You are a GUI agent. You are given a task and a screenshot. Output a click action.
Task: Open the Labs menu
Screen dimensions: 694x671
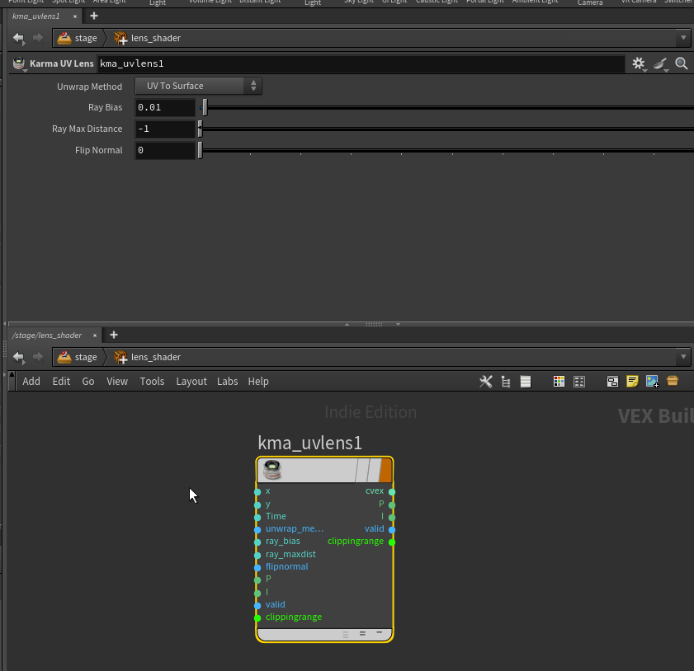pos(227,381)
